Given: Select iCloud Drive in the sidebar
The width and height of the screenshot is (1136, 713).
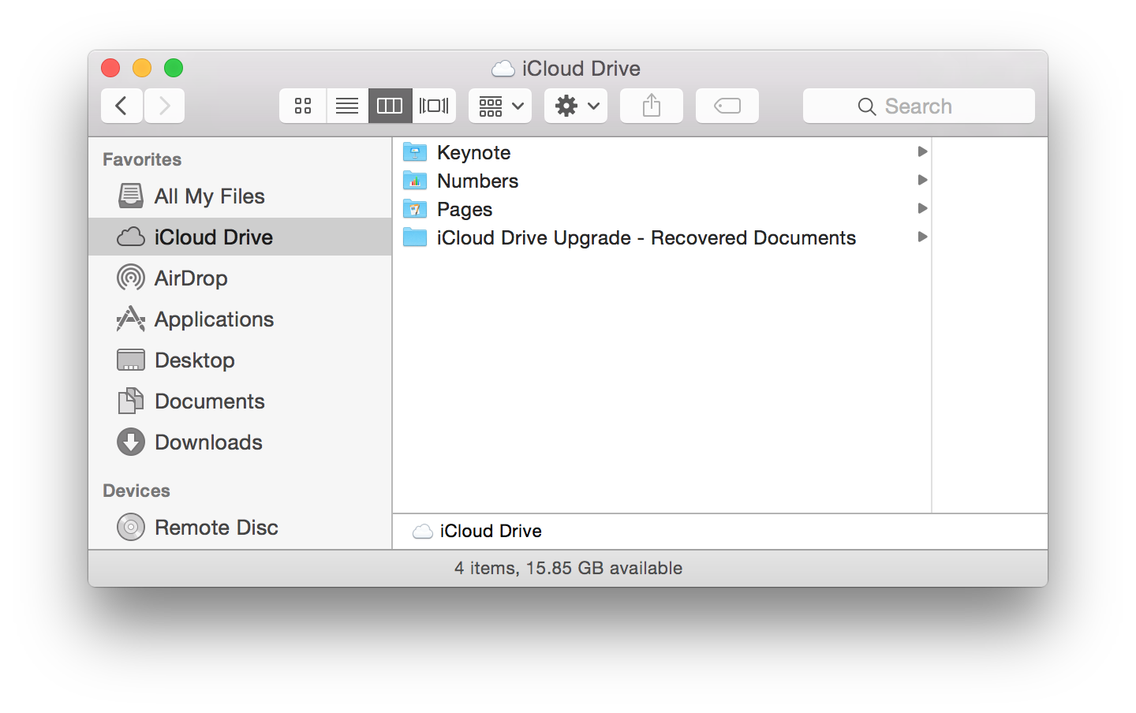Looking at the screenshot, I should coord(240,237).
